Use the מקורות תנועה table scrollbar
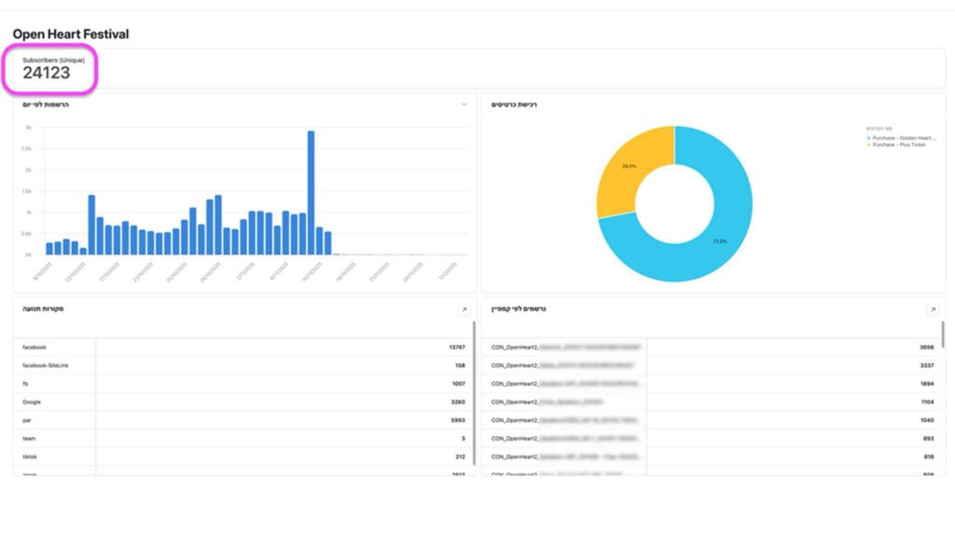Image resolution: width=955 pixels, height=534 pixels. 474,392
